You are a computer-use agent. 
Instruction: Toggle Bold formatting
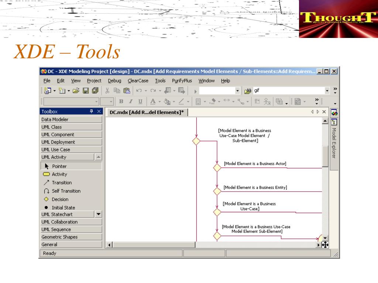(x=121, y=102)
